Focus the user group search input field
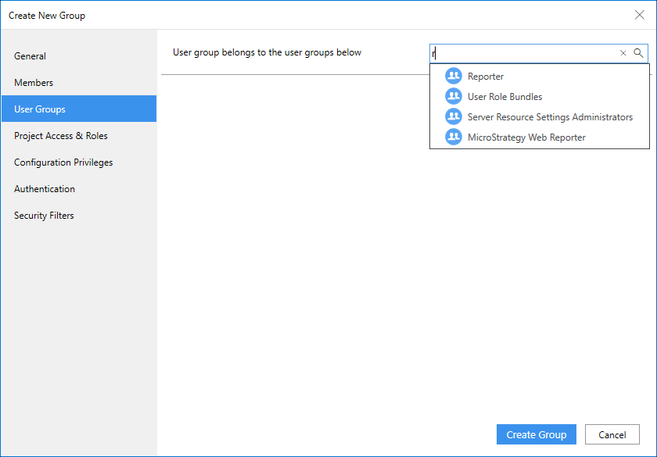657x457 pixels. click(524, 53)
